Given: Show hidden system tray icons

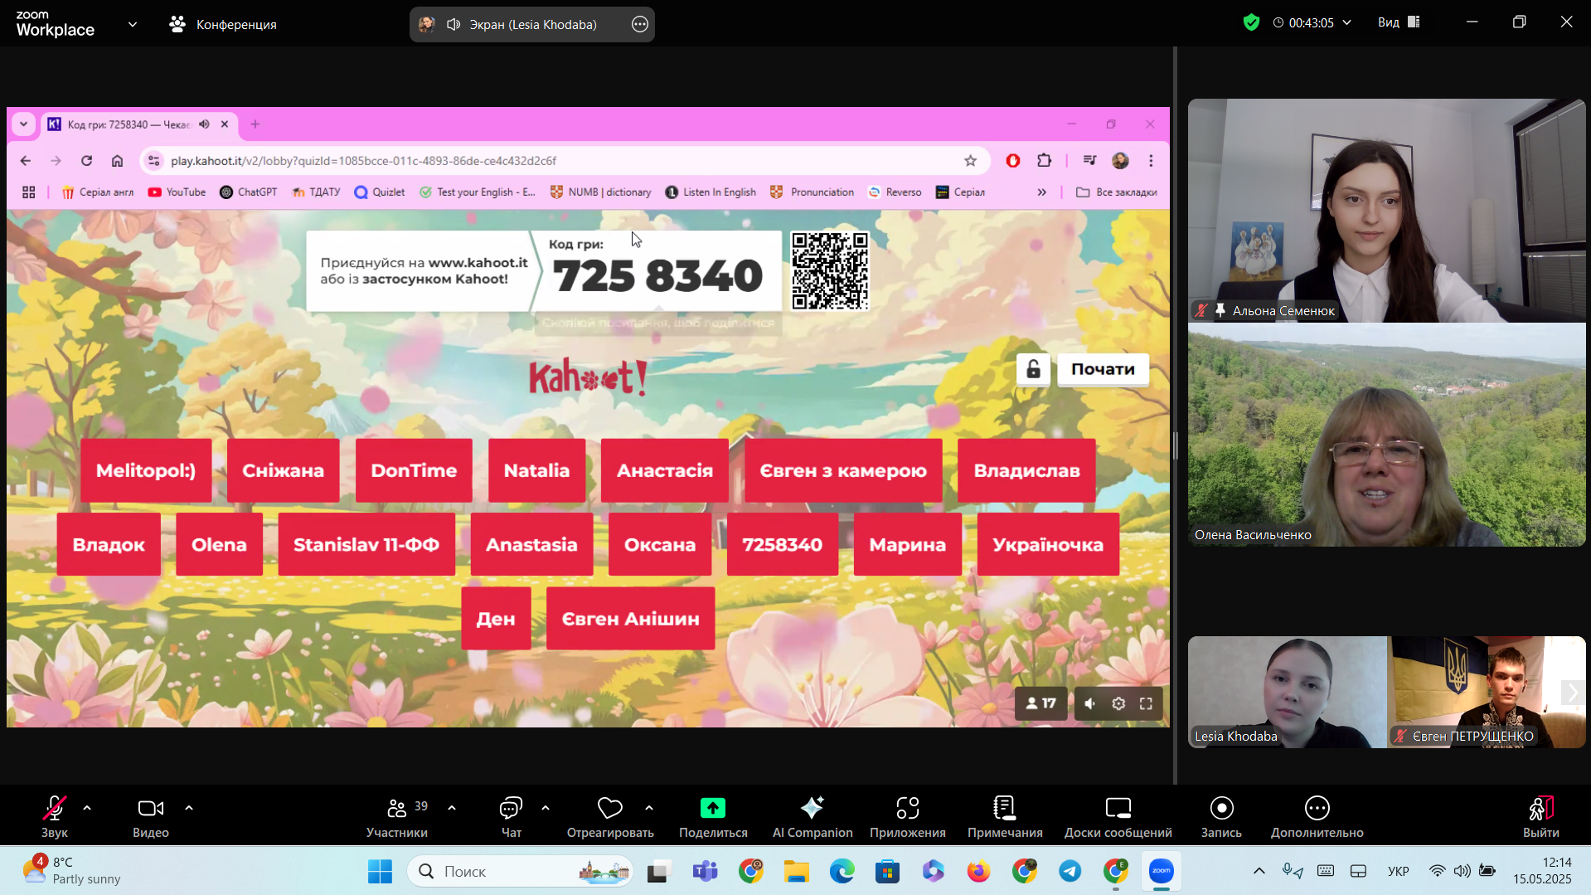Looking at the screenshot, I should pos(1259,871).
